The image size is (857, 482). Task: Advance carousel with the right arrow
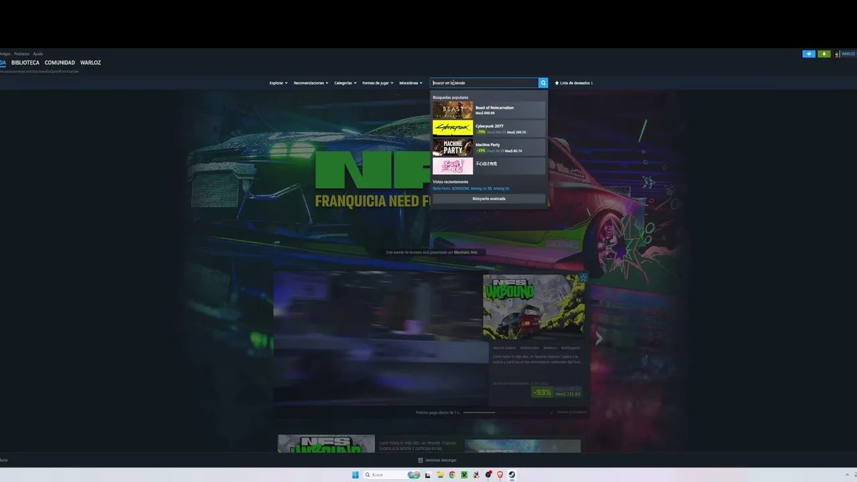(x=599, y=339)
